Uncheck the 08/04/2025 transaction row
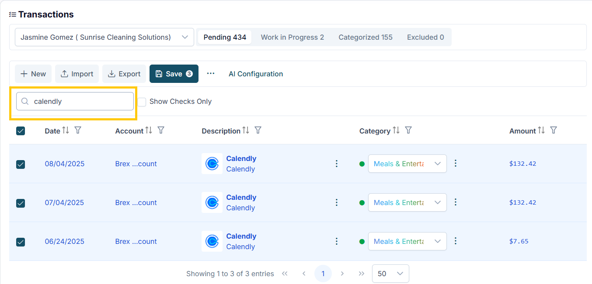The height and width of the screenshot is (284, 592). point(21,164)
